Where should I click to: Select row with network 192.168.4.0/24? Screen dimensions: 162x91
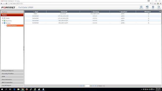coord(93,20)
